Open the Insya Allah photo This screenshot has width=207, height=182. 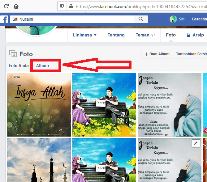point(39,105)
